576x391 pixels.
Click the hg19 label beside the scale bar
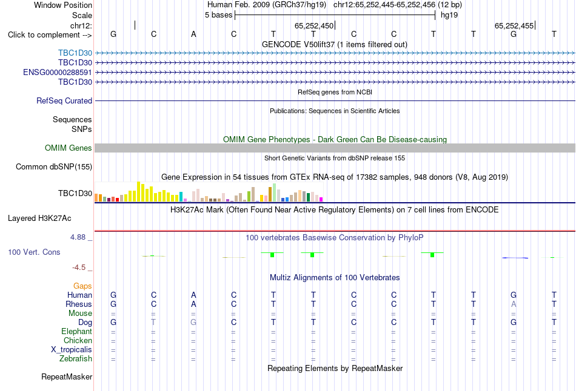[x=449, y=15]
